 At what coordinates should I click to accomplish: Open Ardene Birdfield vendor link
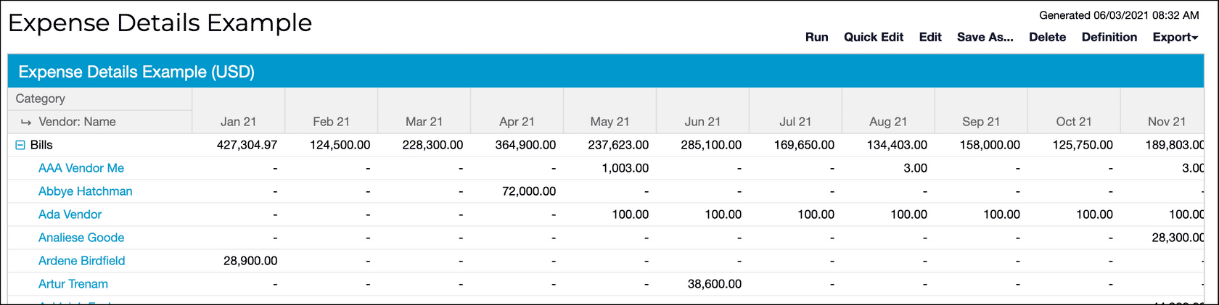(x=82, y=261)
